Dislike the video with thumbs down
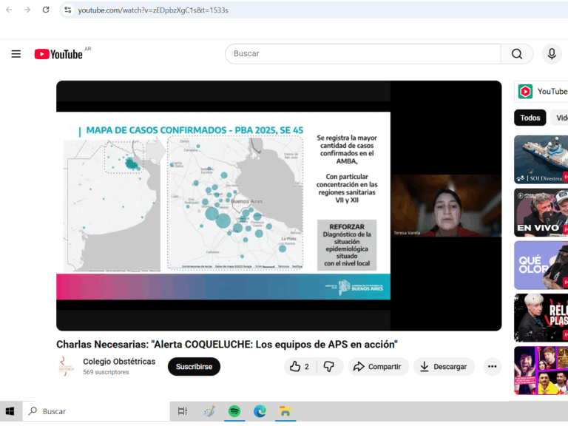This screenshot has width=568, height=426. 329,367
